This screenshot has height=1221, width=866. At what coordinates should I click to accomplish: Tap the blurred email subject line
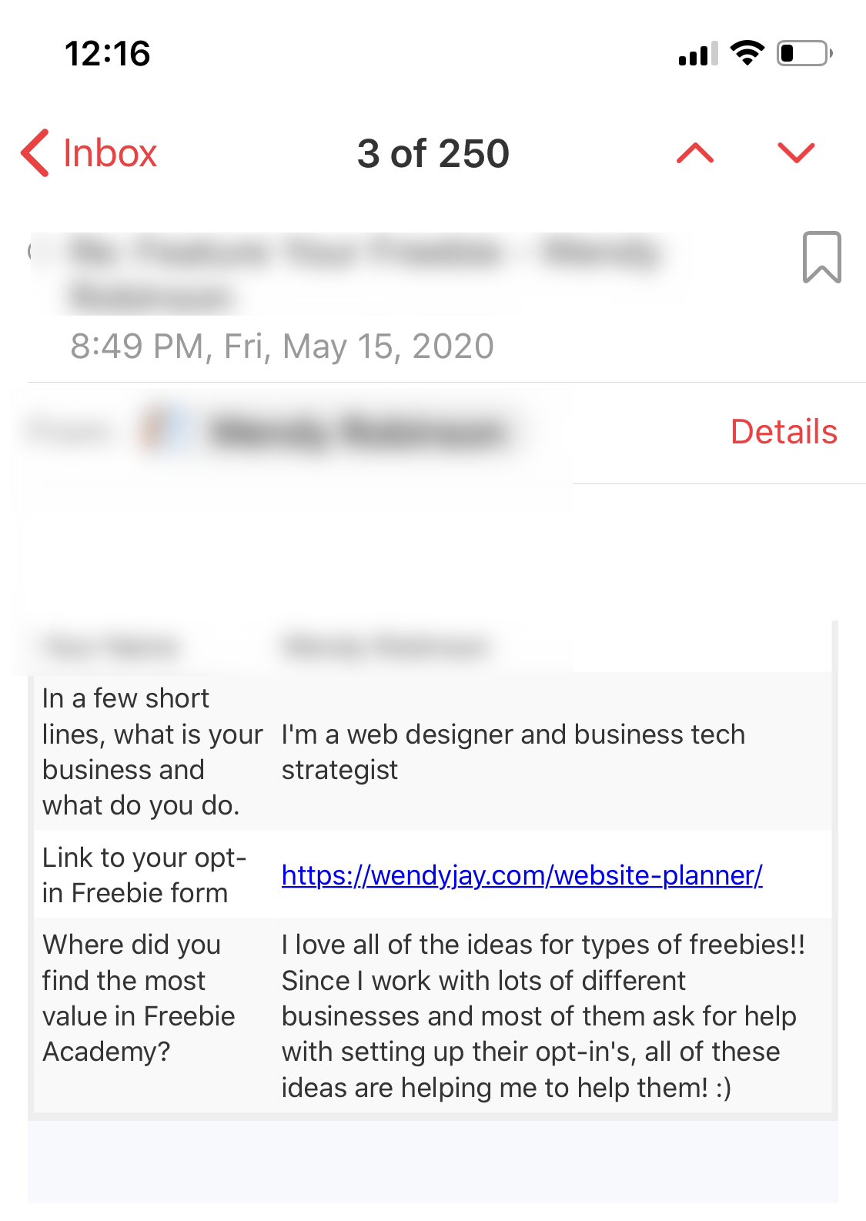click(362, 273)
